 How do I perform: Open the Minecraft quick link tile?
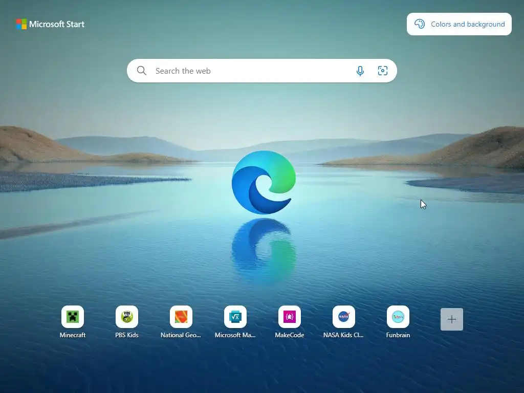coord(73,317)
